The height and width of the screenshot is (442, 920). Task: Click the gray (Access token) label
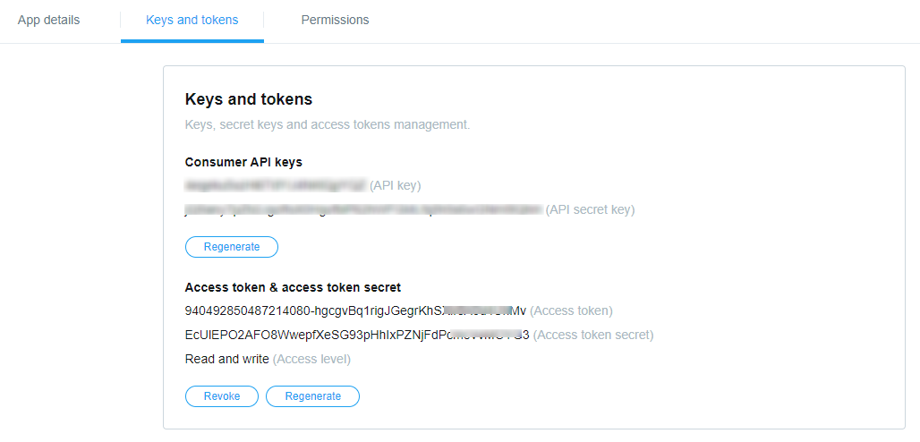tap(571, 310)
